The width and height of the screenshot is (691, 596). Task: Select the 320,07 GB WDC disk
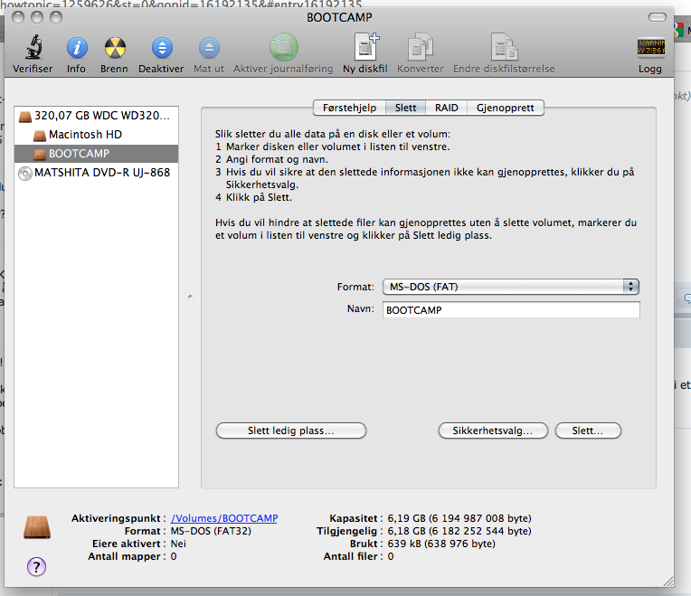coord(96,116)
